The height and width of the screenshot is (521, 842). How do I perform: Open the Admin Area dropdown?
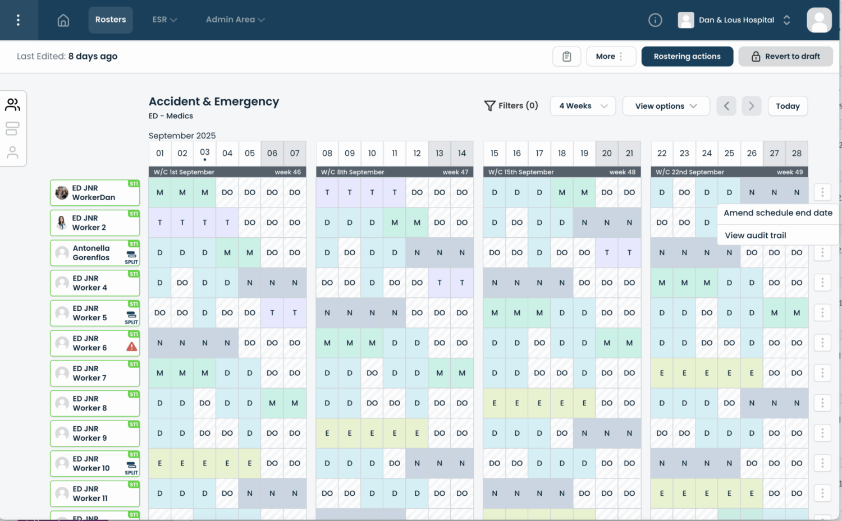pos(235,20)
